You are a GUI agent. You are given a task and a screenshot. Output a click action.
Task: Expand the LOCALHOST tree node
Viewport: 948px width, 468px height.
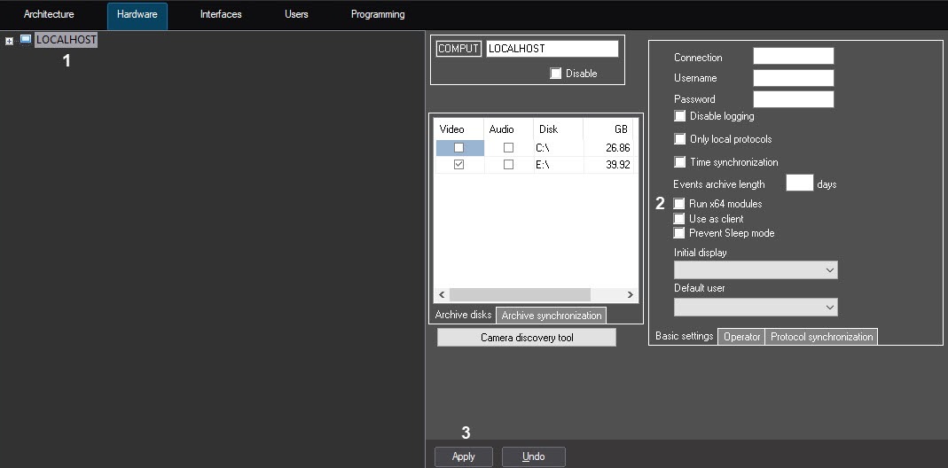click(x=9, y=41)
